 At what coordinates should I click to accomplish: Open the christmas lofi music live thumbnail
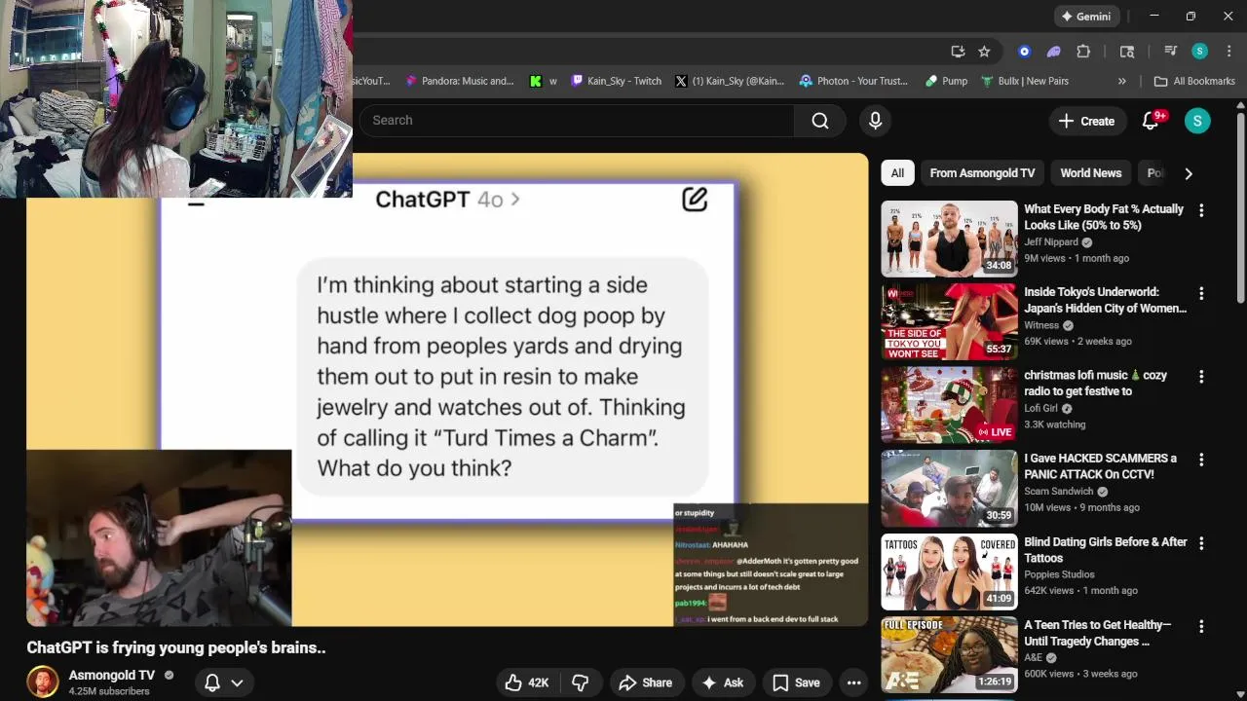coord(949,404)
